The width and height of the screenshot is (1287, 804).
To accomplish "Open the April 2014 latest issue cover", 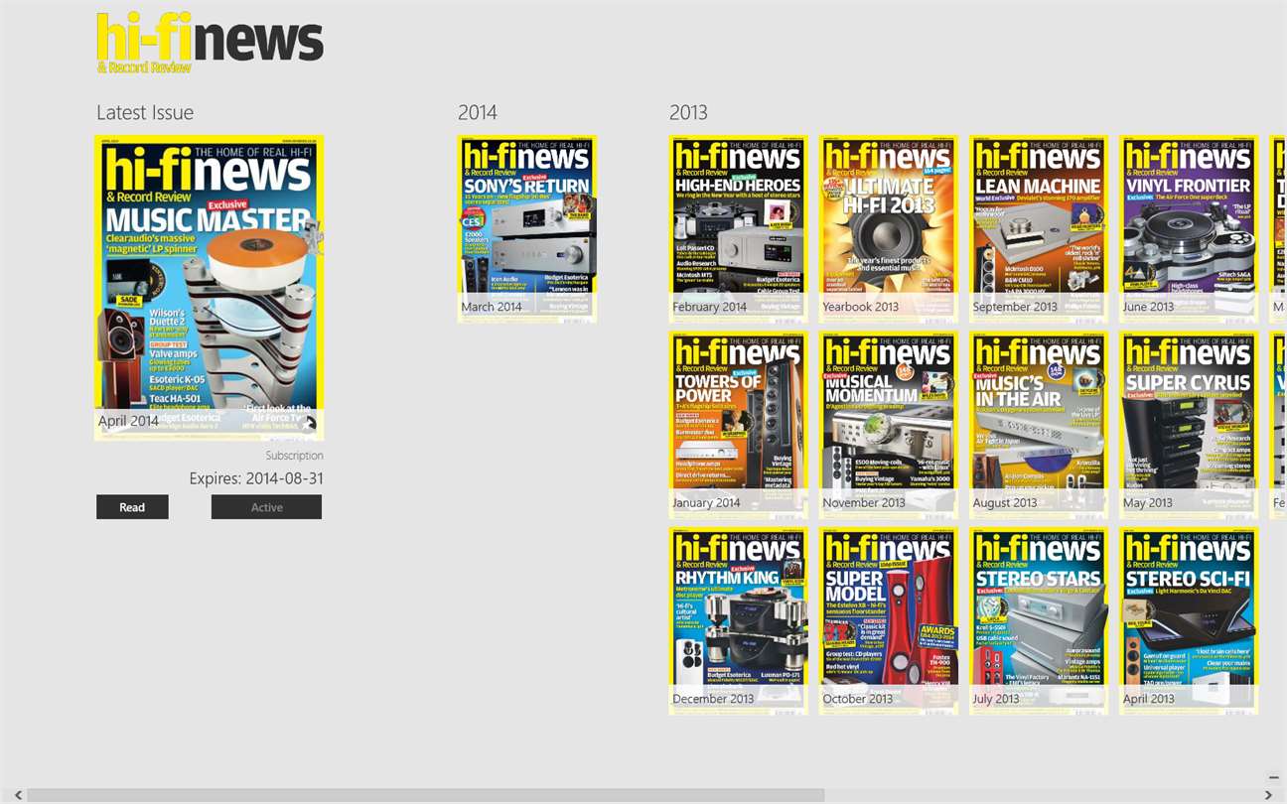I will tap(209, 288).
